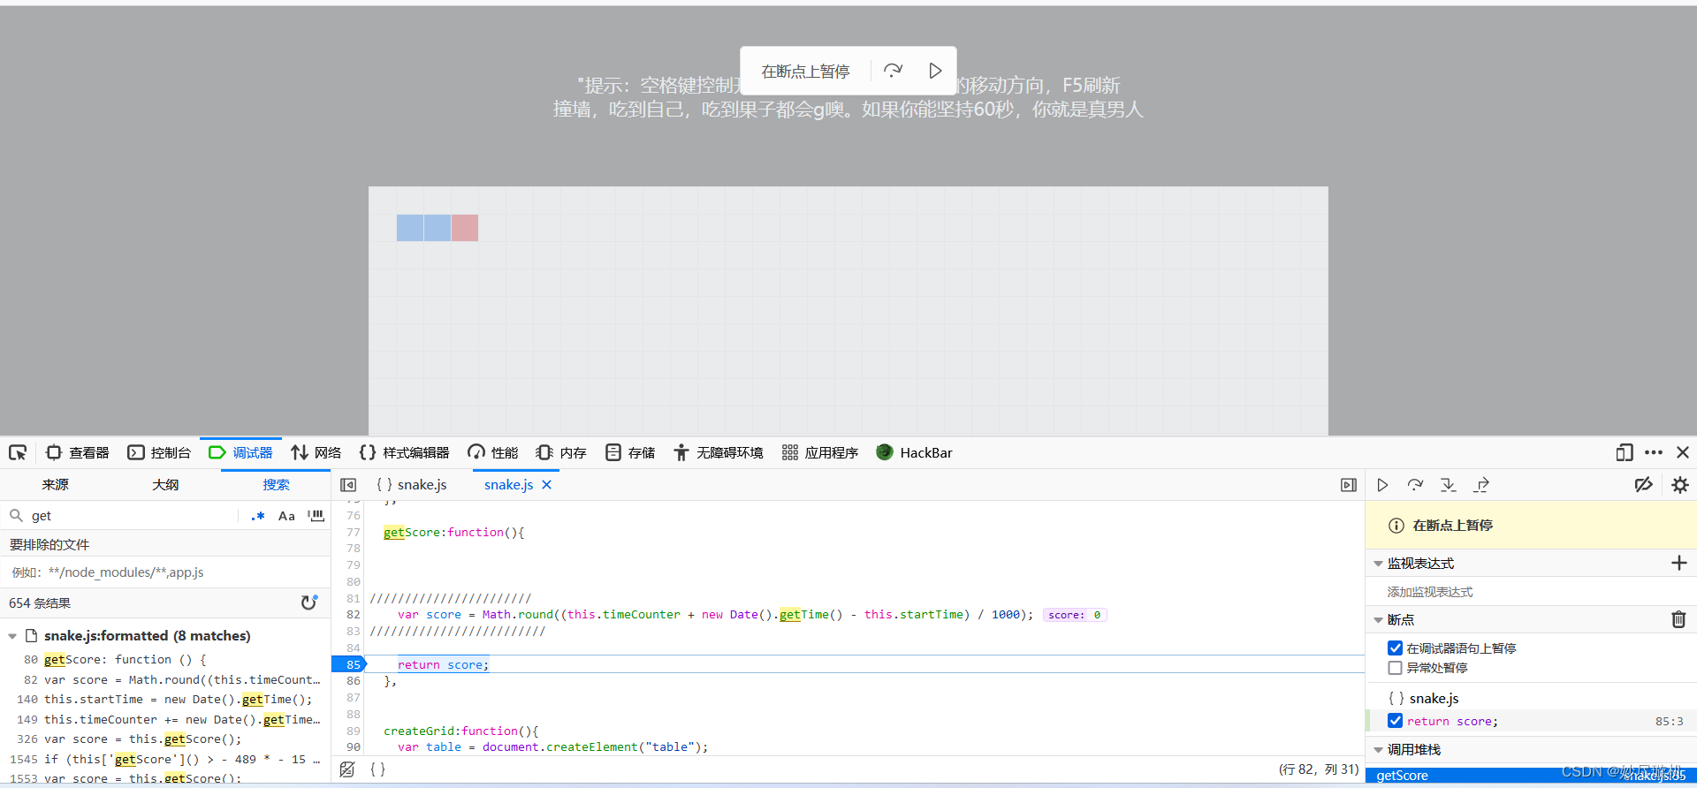The image size is (1697, 788).
Task: Switch to the 调试器 debugger tab
Action: 241,453
